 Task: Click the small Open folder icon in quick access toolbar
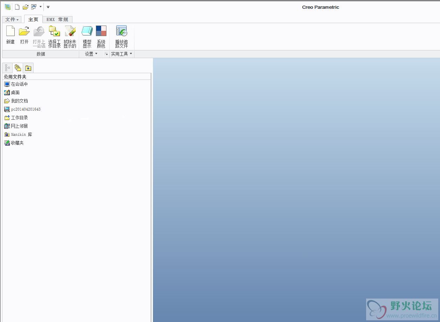click(25, 7)
